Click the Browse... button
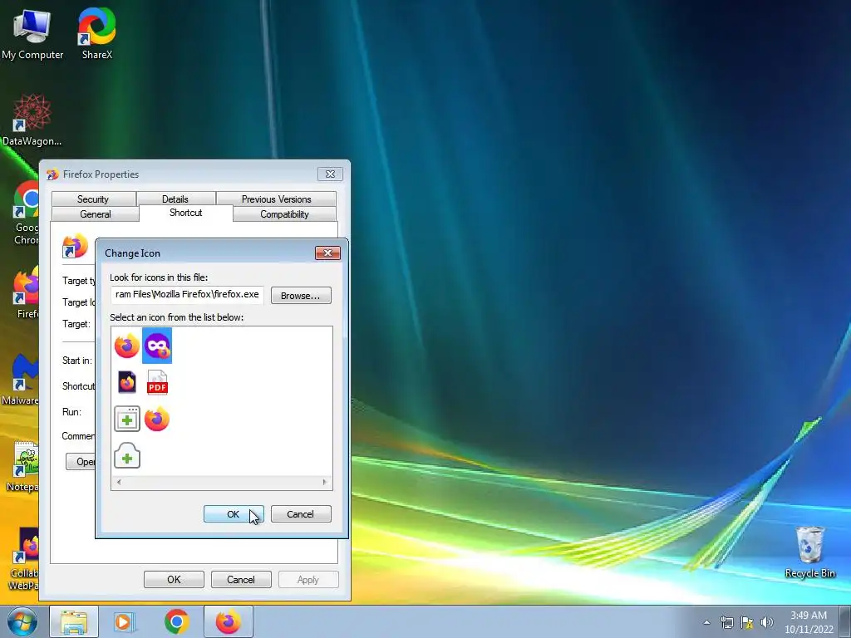Viewport: 851px width, 638px height. pos(301,296)
